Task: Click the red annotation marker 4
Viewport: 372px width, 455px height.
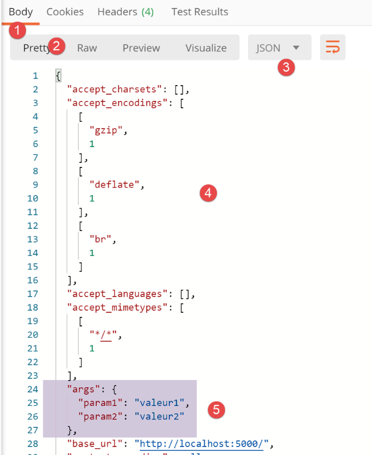Action: tap(208, 193)
